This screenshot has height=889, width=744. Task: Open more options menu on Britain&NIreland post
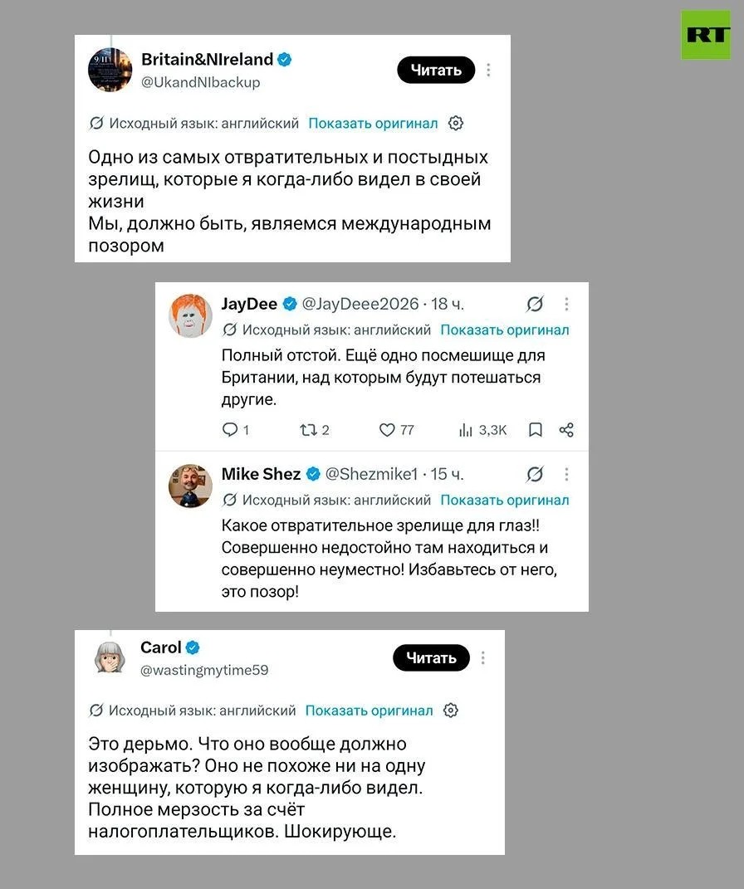(x=488, y=70)
